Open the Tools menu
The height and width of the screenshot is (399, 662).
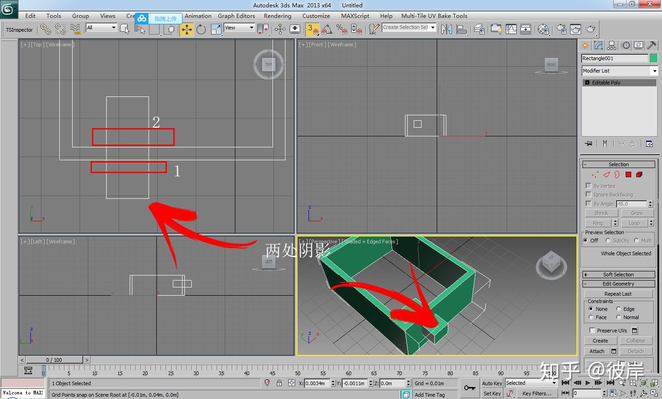click(x=54, y=16)
